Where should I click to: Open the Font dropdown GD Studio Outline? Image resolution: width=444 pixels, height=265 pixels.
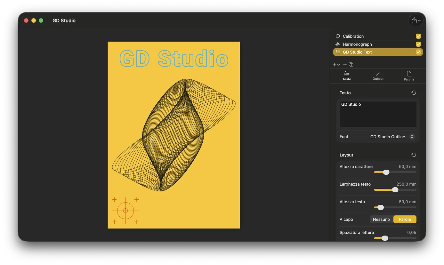392,137
